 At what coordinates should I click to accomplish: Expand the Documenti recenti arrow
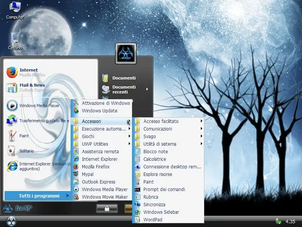tap(147, 89)
